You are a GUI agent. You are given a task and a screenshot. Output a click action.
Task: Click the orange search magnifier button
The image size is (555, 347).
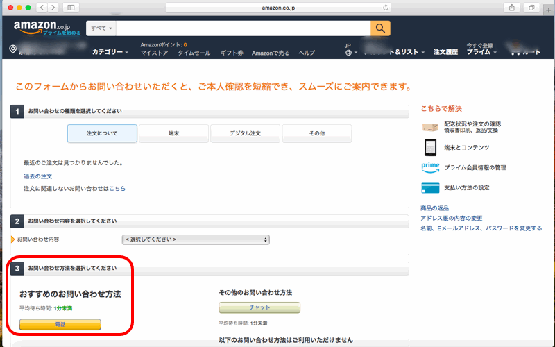point(380,28)
